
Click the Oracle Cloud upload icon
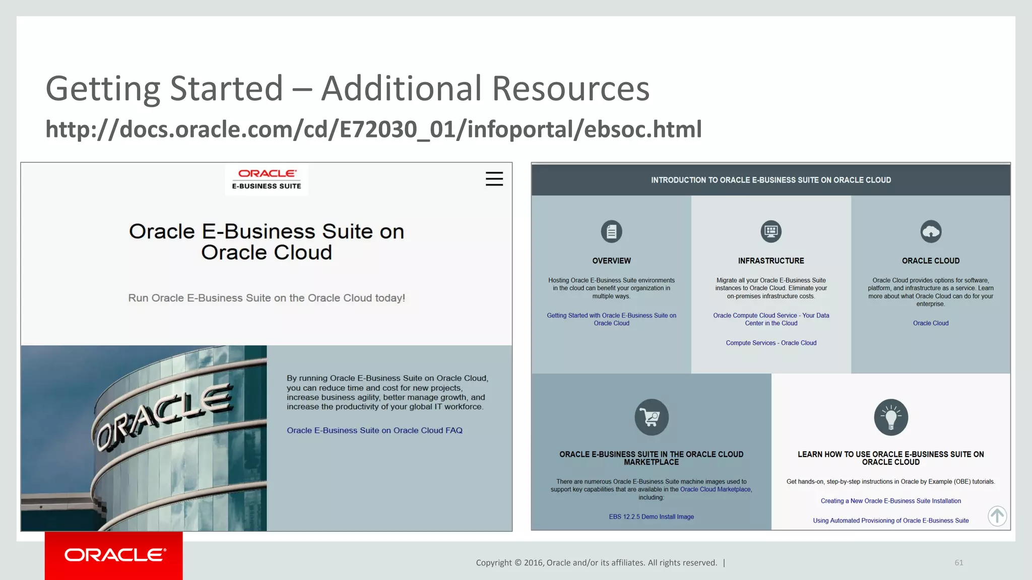(931, 232)
